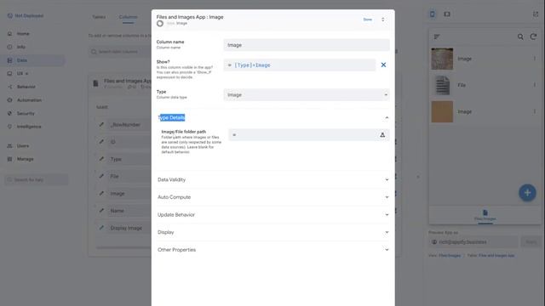Screen dimensions: 545x306
Task: Click the Files and Images App table header
Action: 127,81
